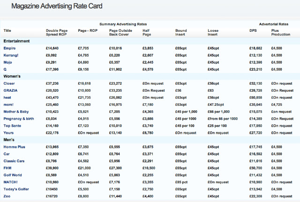Select Q's £17,396 double page rate

pos(52,70)
